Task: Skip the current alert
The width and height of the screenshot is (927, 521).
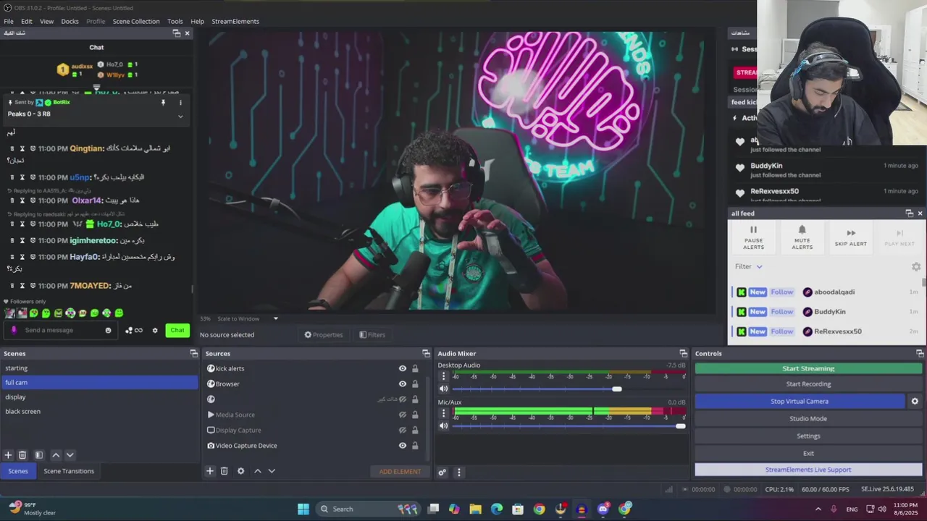Action: [851, 237]
